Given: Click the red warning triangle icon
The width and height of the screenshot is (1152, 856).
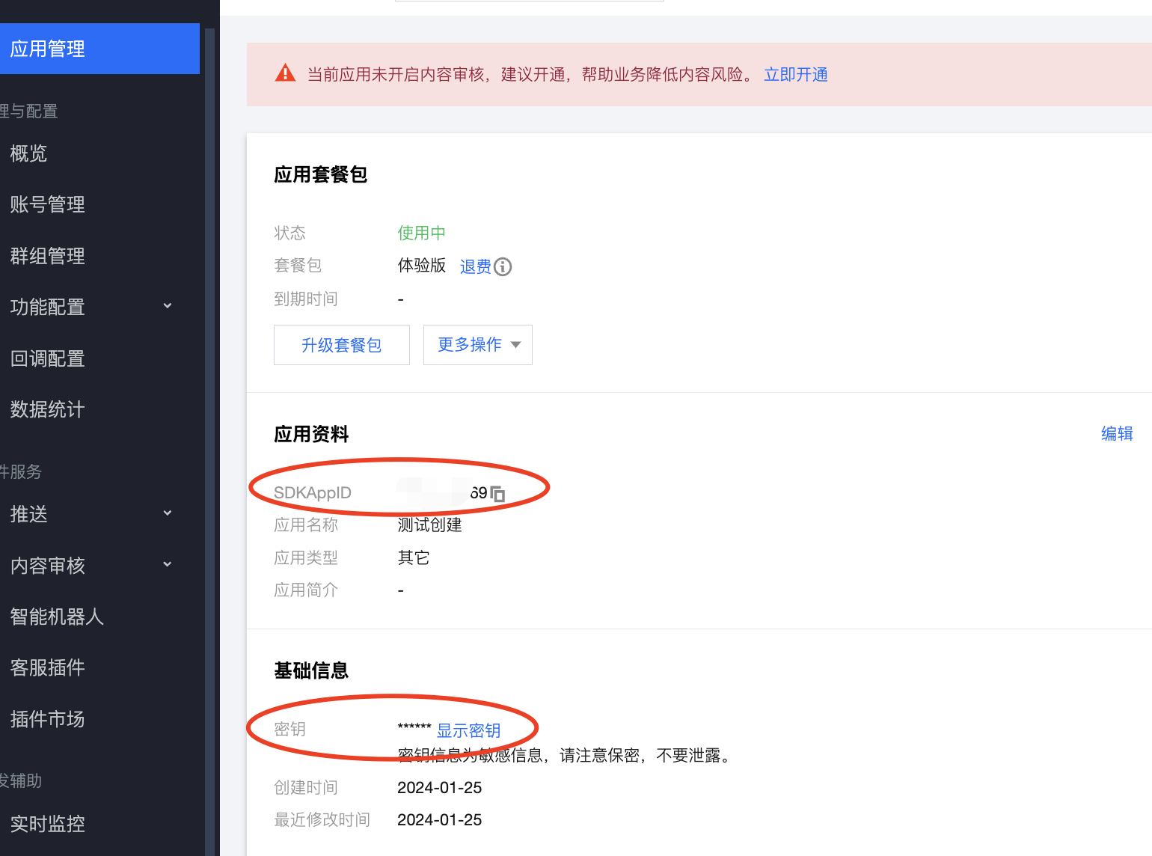Looking at the screenshot, I should tap(285, 73).
